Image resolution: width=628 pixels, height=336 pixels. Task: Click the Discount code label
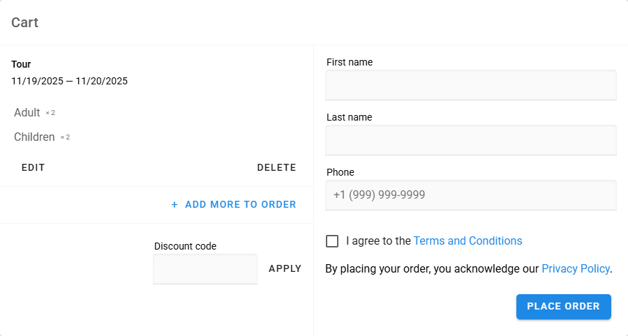pos(185,246)
